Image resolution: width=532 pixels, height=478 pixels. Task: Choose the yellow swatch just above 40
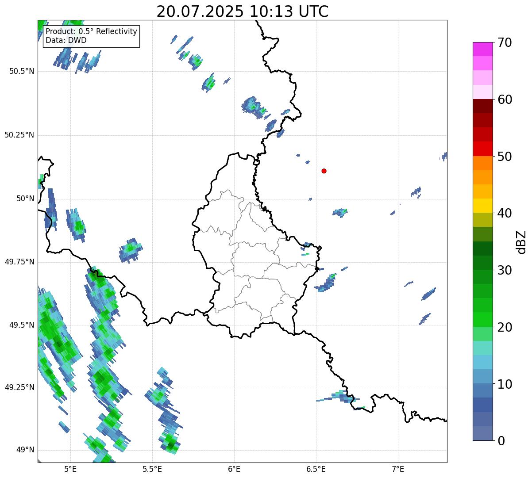pos(483,206)
